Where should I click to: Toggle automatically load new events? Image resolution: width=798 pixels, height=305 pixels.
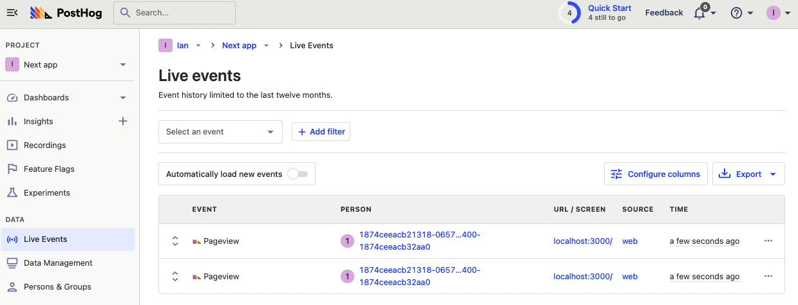[298, 174]
